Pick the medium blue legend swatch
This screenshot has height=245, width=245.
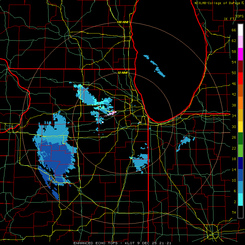click(240, 175)
